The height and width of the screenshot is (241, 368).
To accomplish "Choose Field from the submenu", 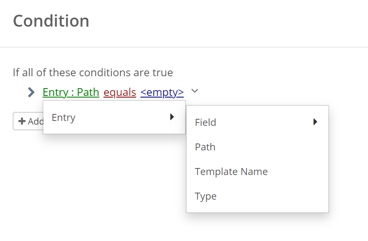I will pyautogui.click(x=257, y=122).
